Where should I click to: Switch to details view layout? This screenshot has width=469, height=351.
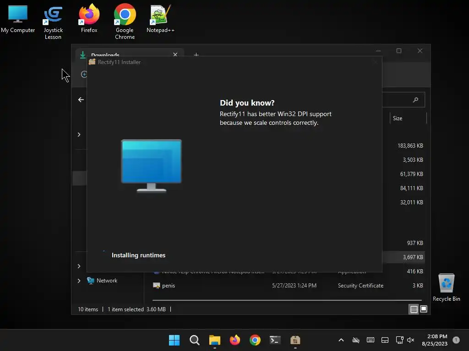click(414, 309)
